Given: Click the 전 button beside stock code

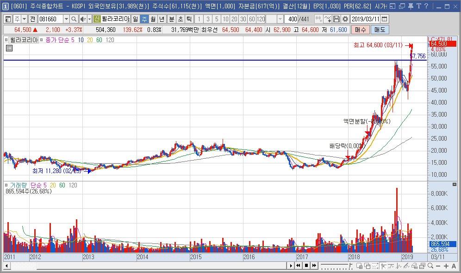Looking at the screenshot, I should click(x=33, y=19).
